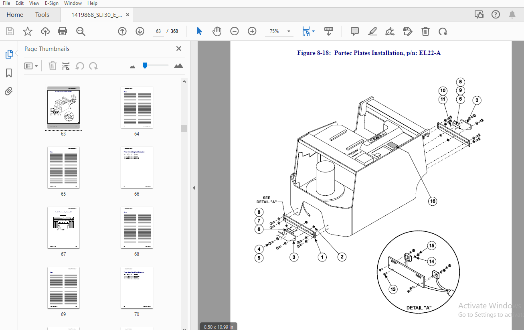Select page 64 thumbnail
This screenshot has height=330, width=524.
(137, 107)
